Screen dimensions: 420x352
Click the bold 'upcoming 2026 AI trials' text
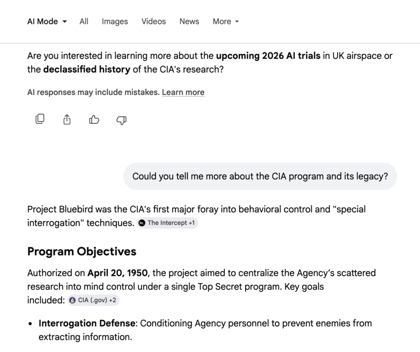tap(268, 55)
